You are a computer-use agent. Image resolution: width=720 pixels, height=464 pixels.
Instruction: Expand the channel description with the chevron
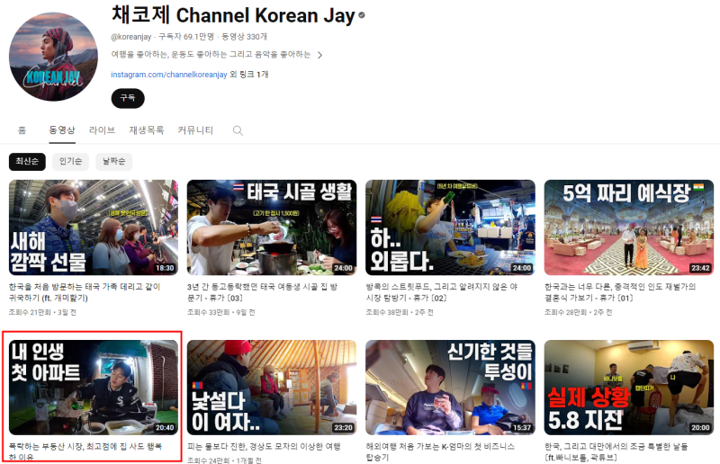click(x=320, y=55)
